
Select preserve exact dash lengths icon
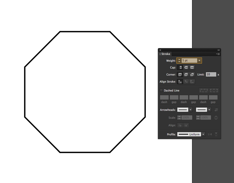pos(204,90)
